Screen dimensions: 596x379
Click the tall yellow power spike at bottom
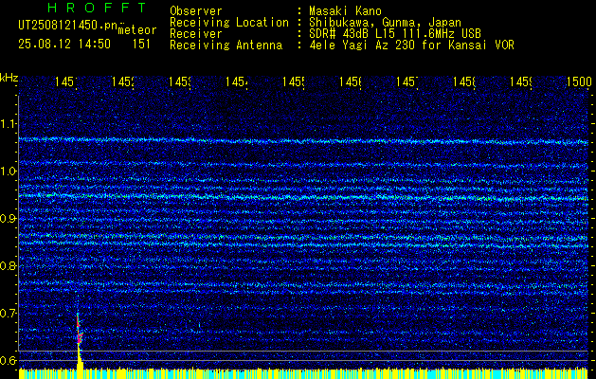(x=80, y=361)
